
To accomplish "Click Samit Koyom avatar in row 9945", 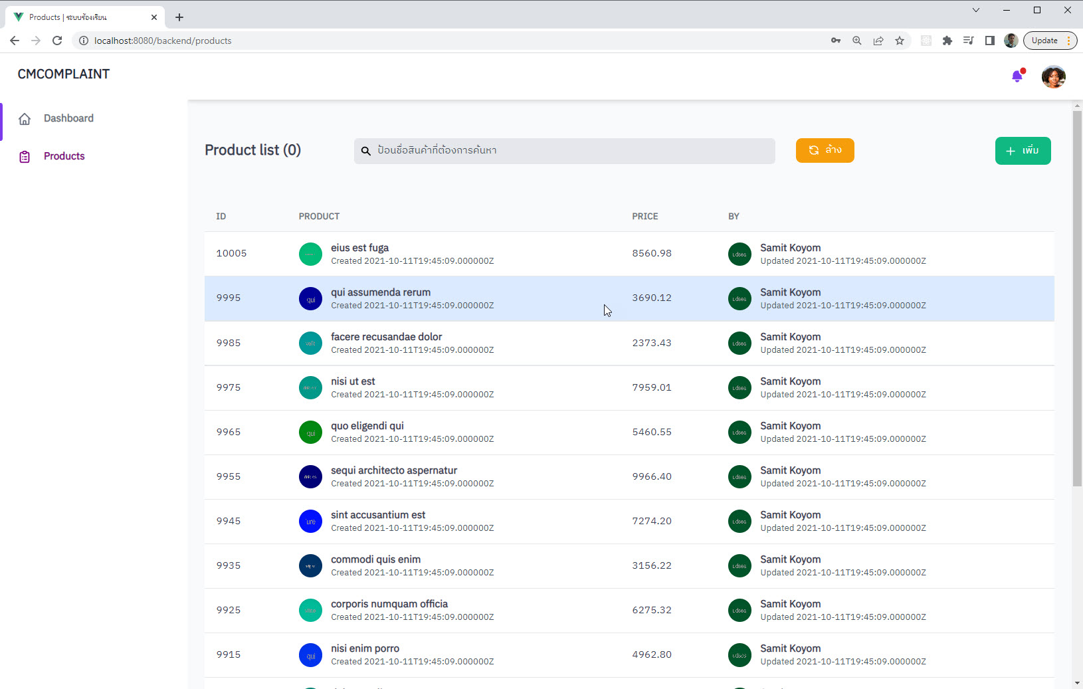I will point(739,521).
